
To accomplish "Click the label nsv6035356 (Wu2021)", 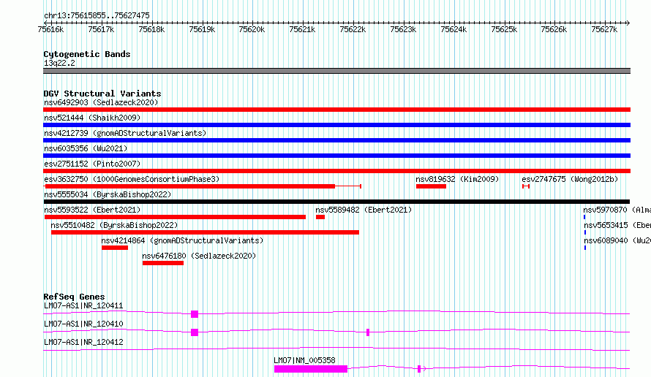I will coord(86,148).
